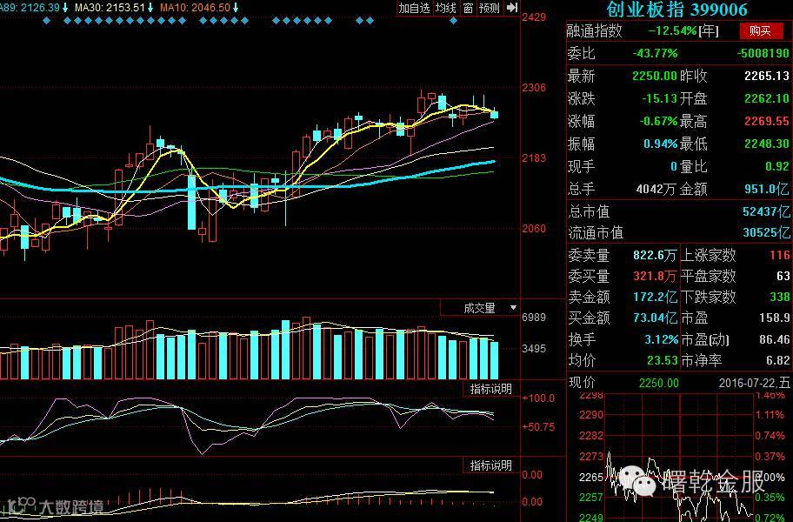Click the 2306 price axis label

point(534,88)
